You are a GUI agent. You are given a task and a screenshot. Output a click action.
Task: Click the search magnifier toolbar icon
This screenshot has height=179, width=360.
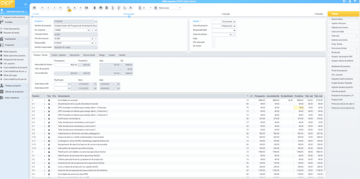pyautogui.click(x=69, y=7)
